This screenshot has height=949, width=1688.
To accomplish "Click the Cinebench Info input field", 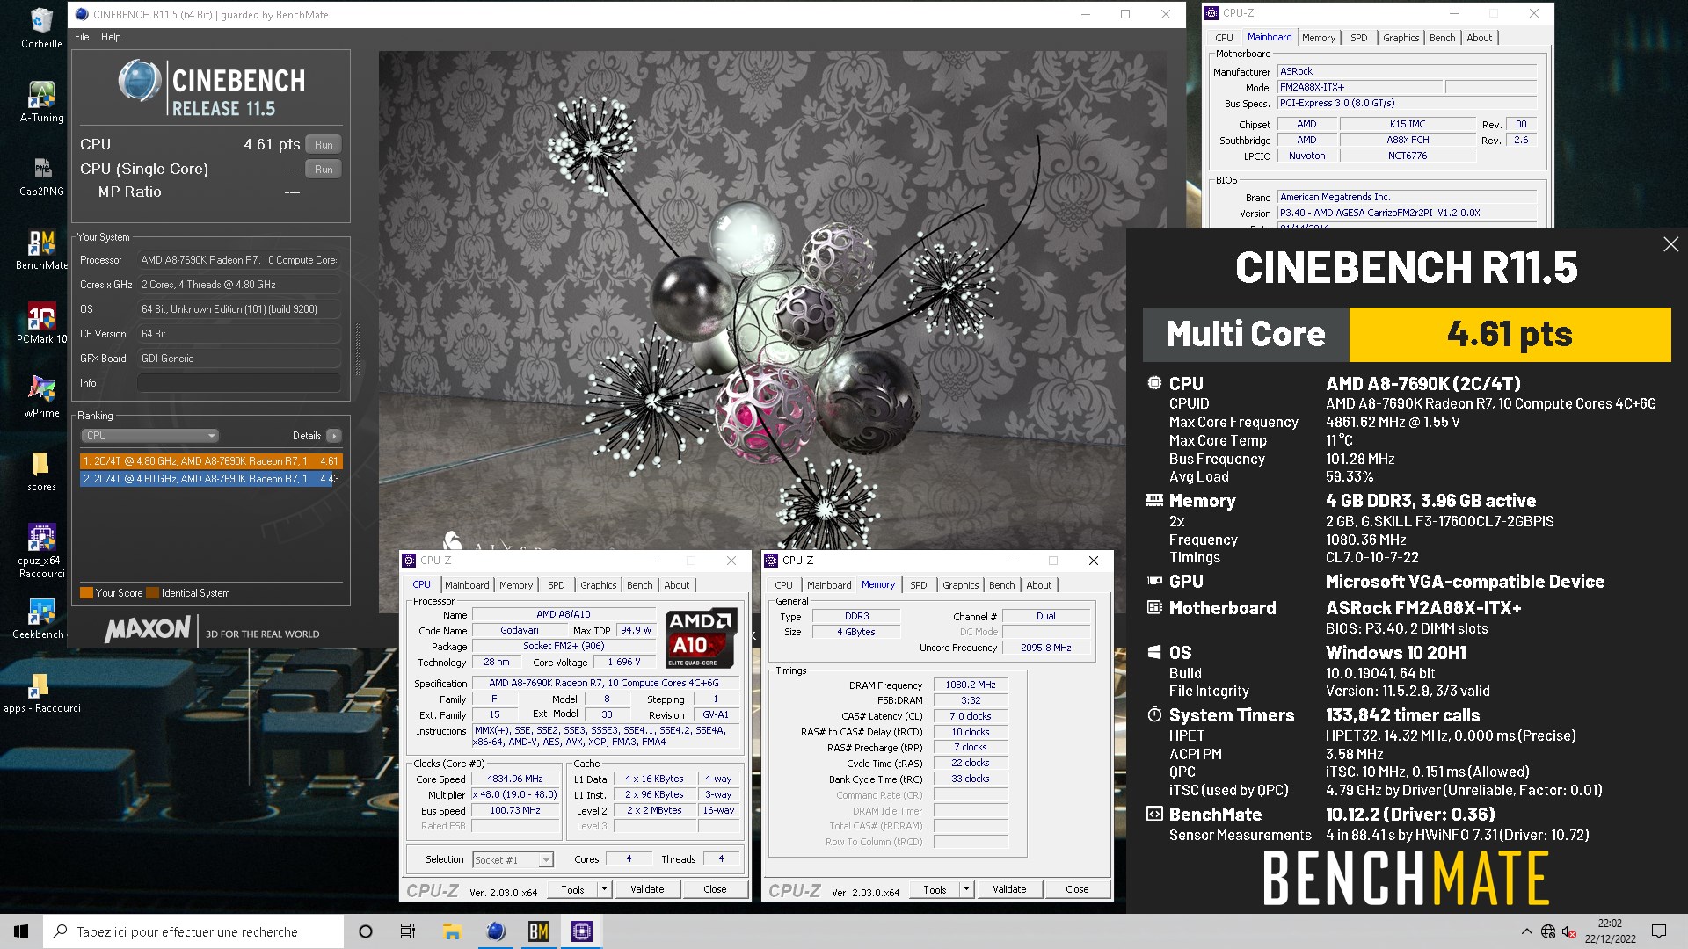I will [x=238, y=383].
